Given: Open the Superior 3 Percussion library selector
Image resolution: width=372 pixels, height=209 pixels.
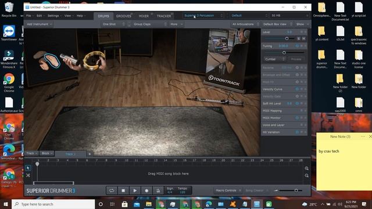Looking at the screenshot, I should [203, 16].
